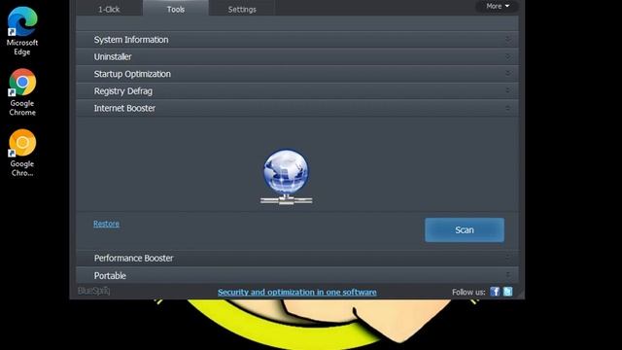The height and width of the screenshot is (350, 622).
Task: Open the More dropdown menu
Action: pyautogui.click(x=498, y=6)
